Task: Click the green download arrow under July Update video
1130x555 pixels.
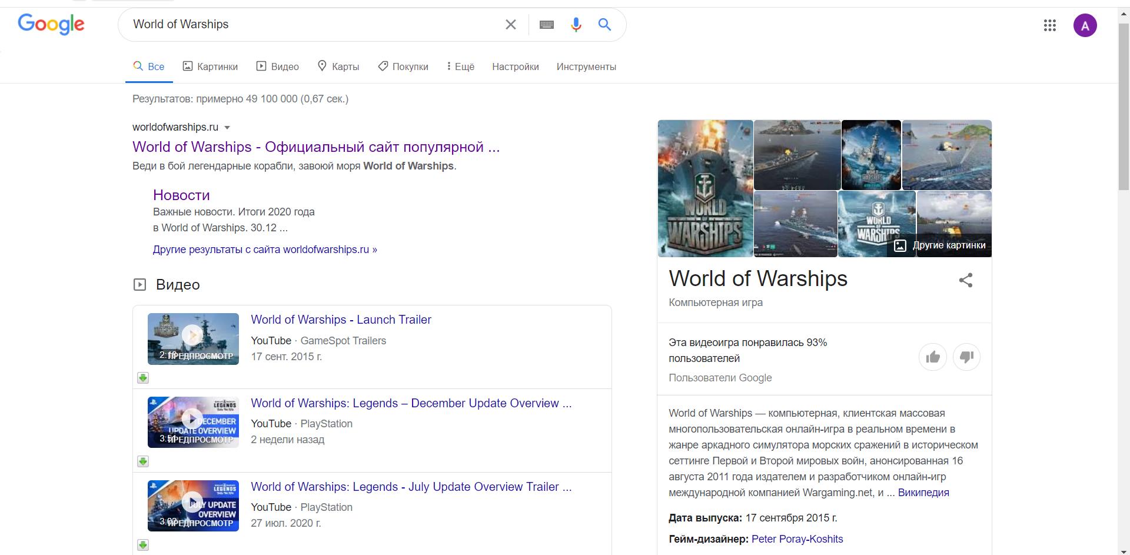Action: coord(143,545)
